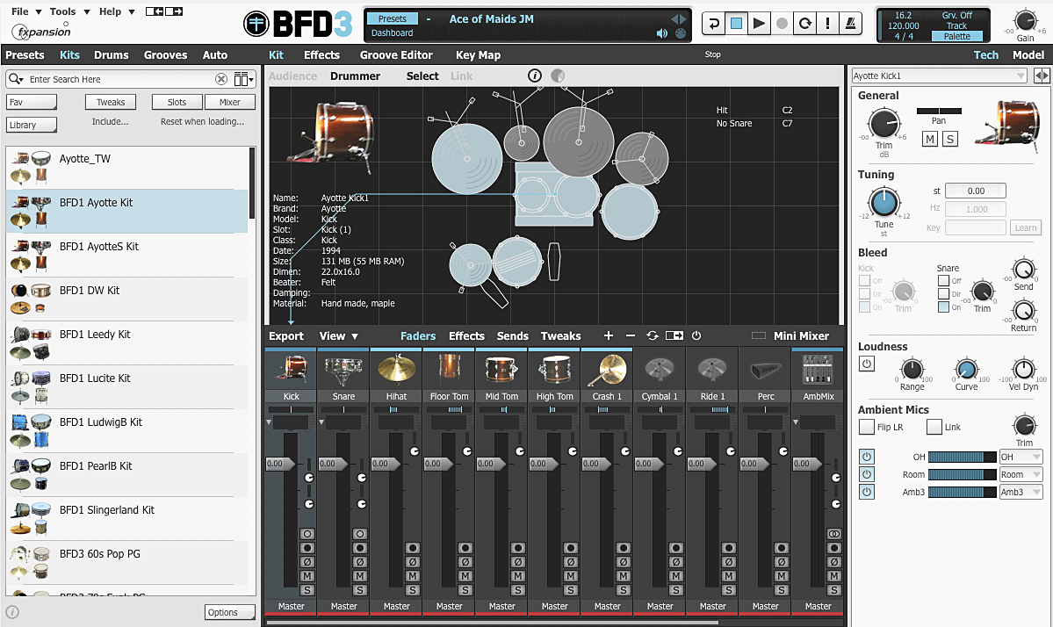
Task: Click the OH ambient mic level slider
Action: pyautogui.click(x=963, y=458)
